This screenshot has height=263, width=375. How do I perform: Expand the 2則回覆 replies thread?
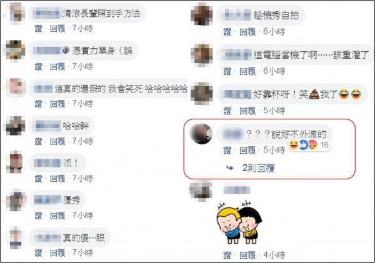point(259,168)
